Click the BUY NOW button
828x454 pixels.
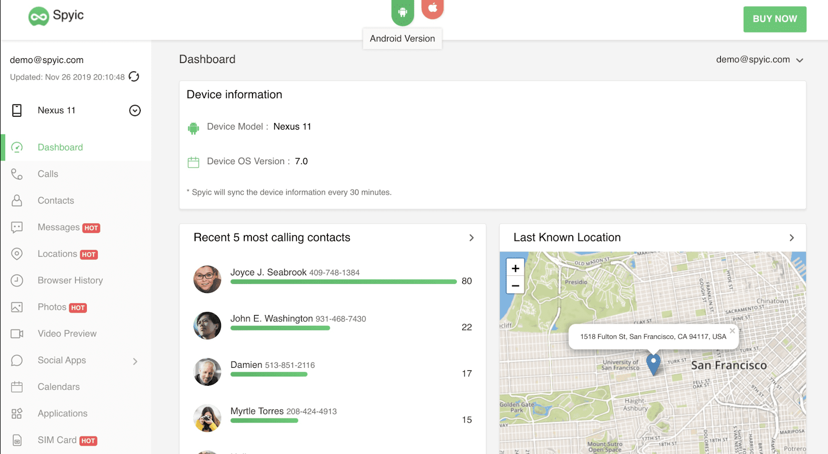click(775, 19)
